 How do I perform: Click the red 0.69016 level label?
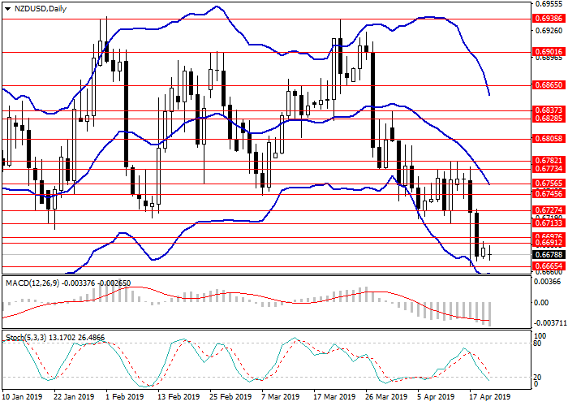[x=548, y=51]
